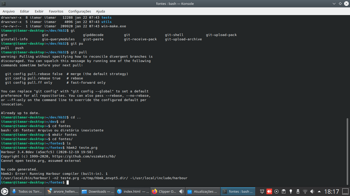350x196 pixels.
Task: Click the 'bash: cd: fontes' error line
Action: [x=52, y=130]
